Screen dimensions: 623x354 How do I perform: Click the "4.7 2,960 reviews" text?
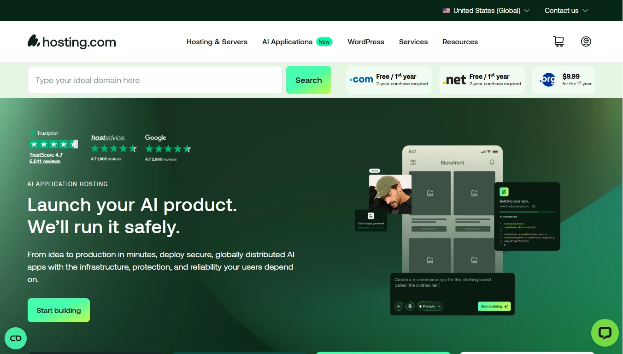click(x=161, y=159)
